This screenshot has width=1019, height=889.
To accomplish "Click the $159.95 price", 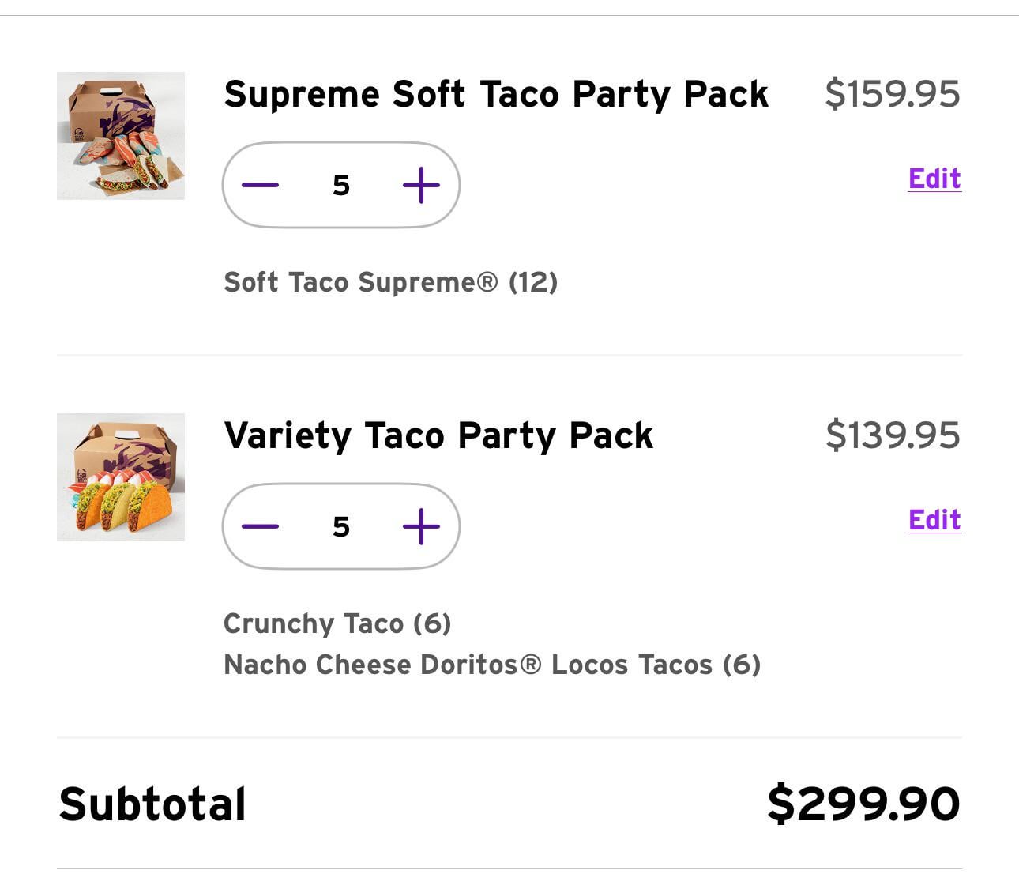I will click(893, 94).
